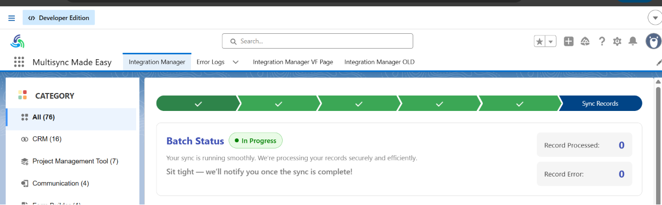Click the third completed progress step

coord(359,104)
